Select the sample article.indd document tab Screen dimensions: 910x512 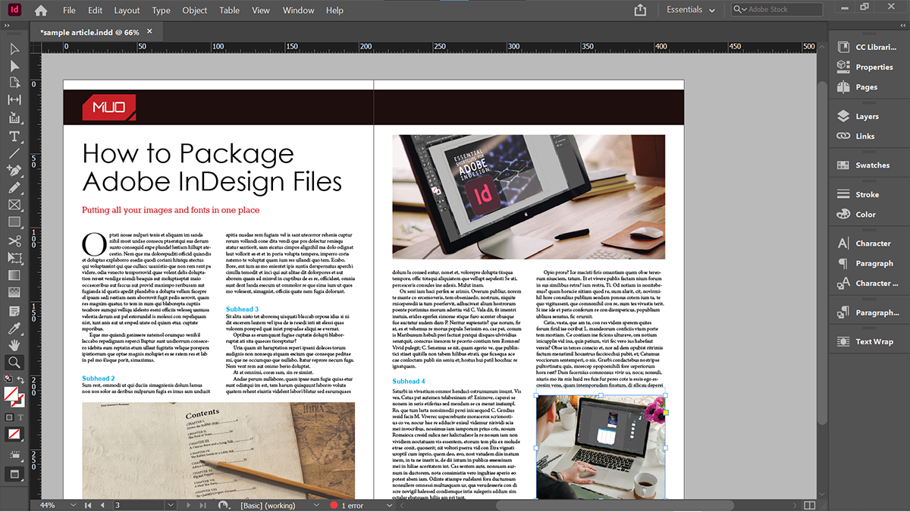pyautogui.click(x=91, y=32)
